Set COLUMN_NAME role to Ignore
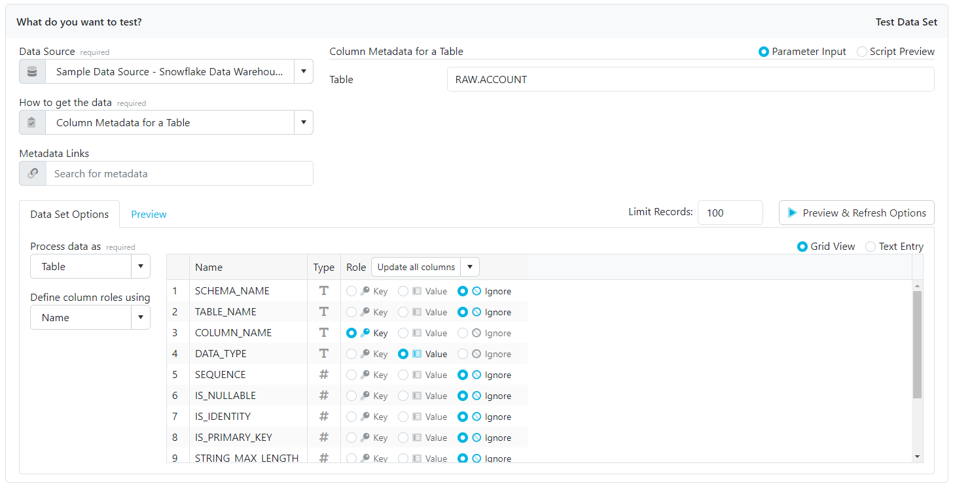Image resolution: width=953 pixels, height=486 pixels. click(463, 333)
